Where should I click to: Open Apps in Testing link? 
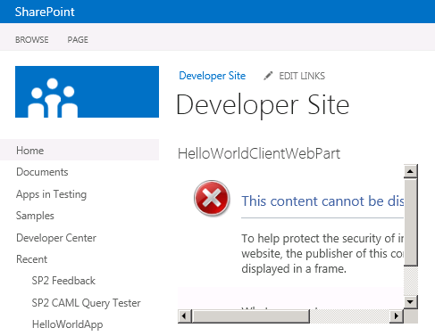tap(51, 194)
